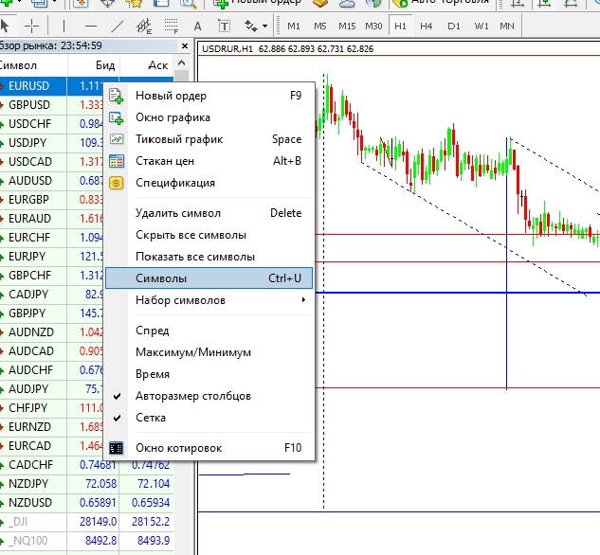The width and height of the screenshot is (600, 555).
Task: Choose Тиковый график menu entry
Action: [x=209, y=139]
